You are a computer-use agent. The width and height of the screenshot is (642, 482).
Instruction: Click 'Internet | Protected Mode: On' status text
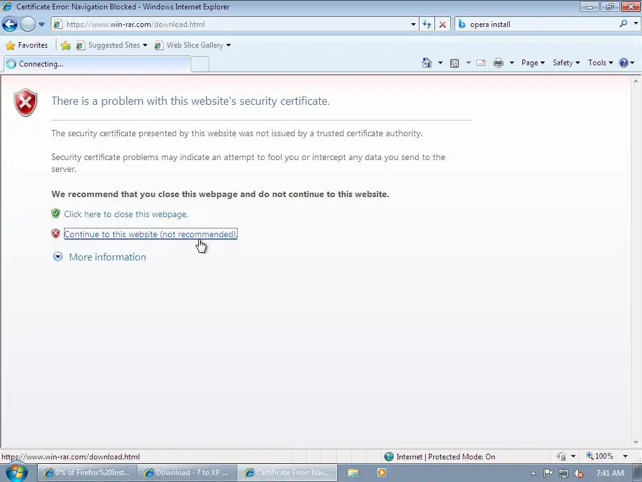coord(446,457)
